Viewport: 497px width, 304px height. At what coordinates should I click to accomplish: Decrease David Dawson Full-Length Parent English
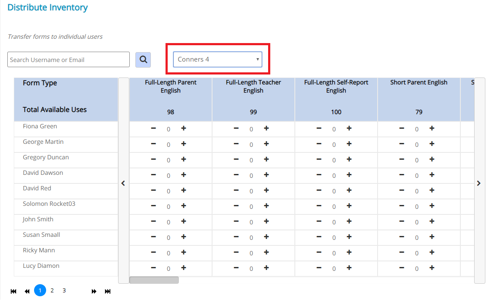[x=153, y=175]
